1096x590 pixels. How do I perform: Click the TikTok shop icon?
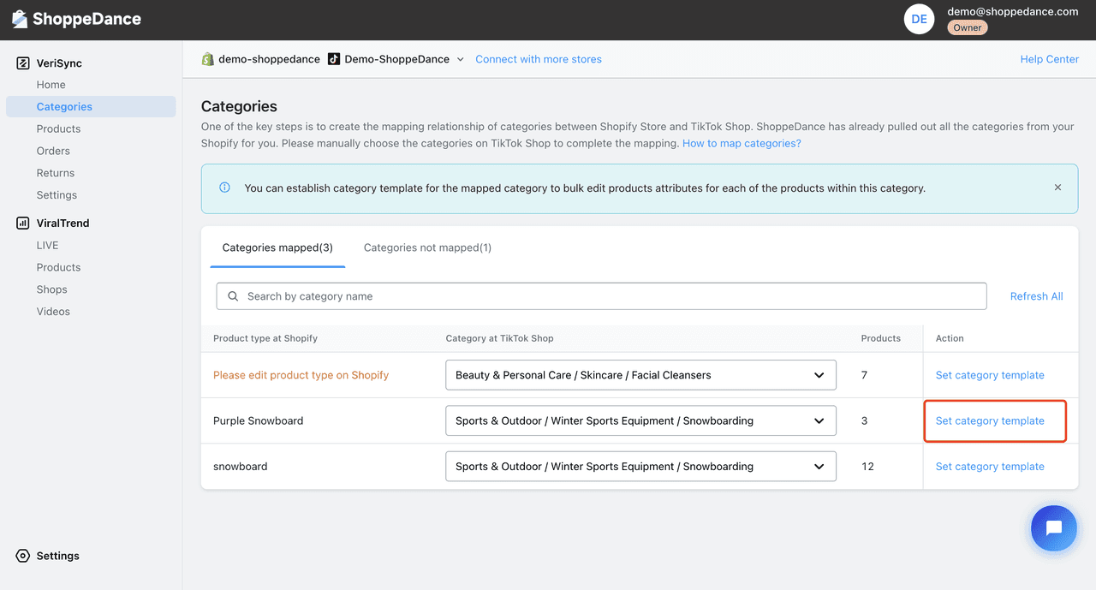pyautogui.click(x=334, y=59)
